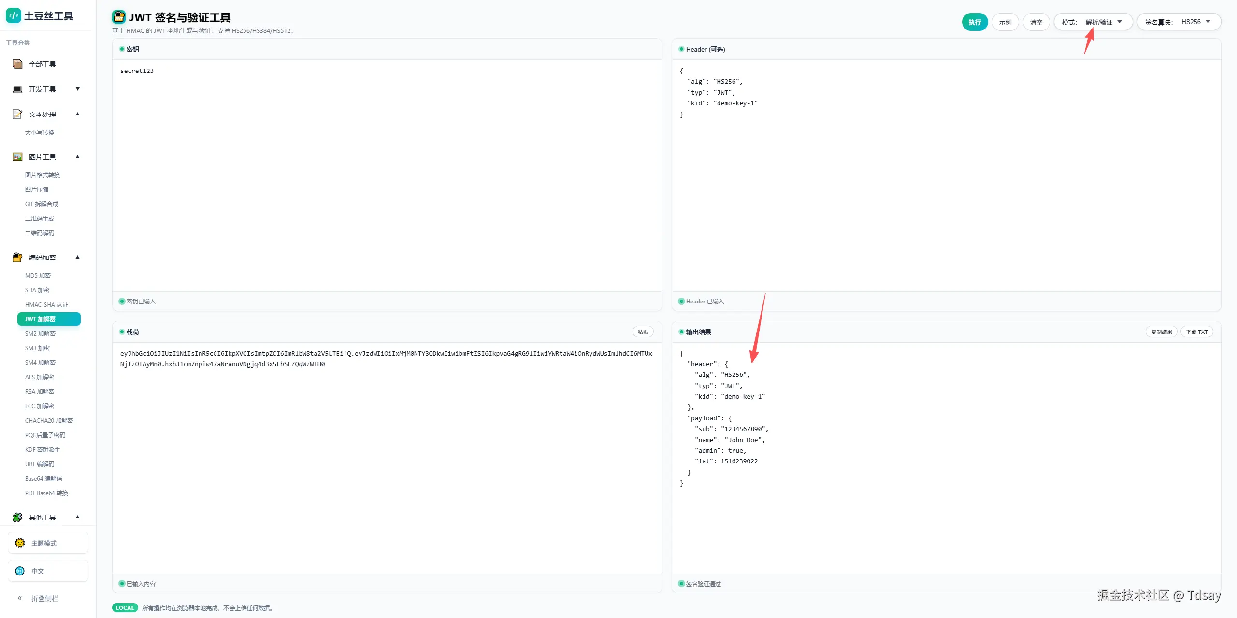This screenshot has width=1237, height=618.
Task: Click the 其他工具 puzzle icon
Action: 17,517
